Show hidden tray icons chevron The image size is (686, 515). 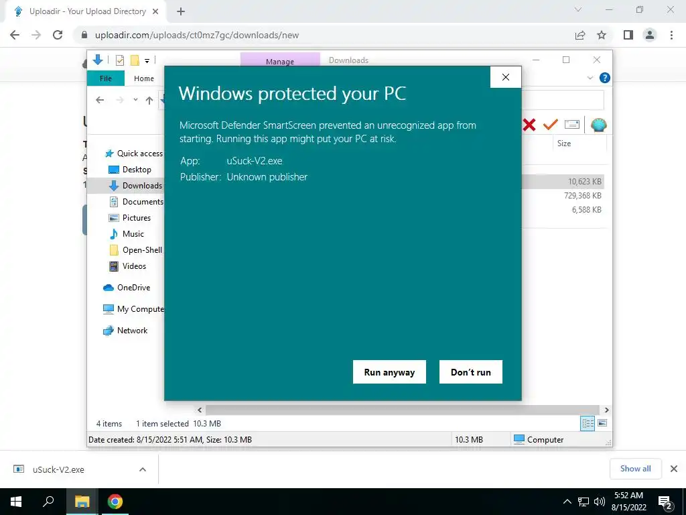coord(567,502)
